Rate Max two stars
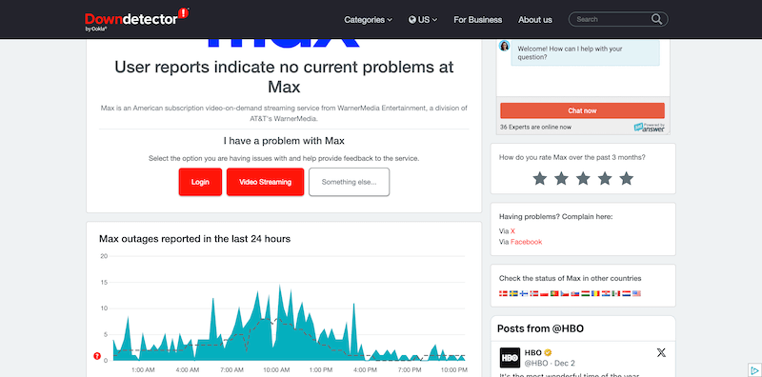The height and width of the screenshot is (377, 762). pos(561,178)
